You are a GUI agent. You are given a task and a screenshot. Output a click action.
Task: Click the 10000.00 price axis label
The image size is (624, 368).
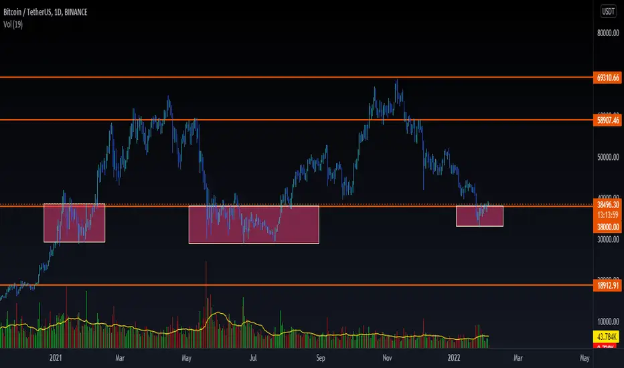pos(608,321)
